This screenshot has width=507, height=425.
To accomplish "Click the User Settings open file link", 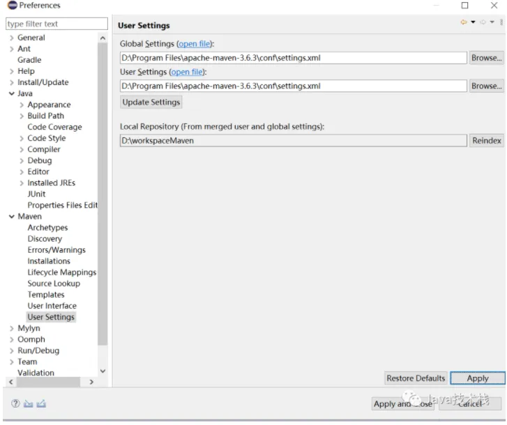I will click(188, 72).
